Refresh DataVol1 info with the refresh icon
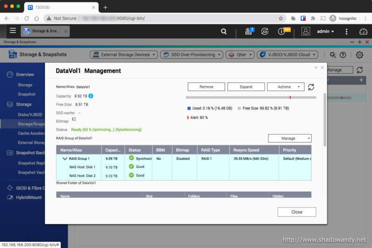This screenshot has height=248, width=372. [311, 87]
